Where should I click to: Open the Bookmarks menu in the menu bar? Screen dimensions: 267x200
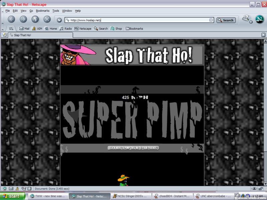[42, 11]
